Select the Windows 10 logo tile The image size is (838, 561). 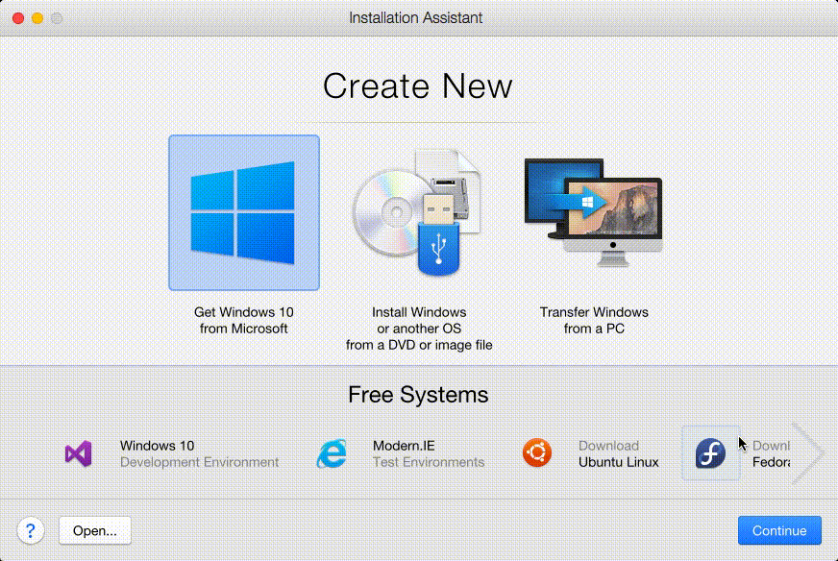[244, 212]
